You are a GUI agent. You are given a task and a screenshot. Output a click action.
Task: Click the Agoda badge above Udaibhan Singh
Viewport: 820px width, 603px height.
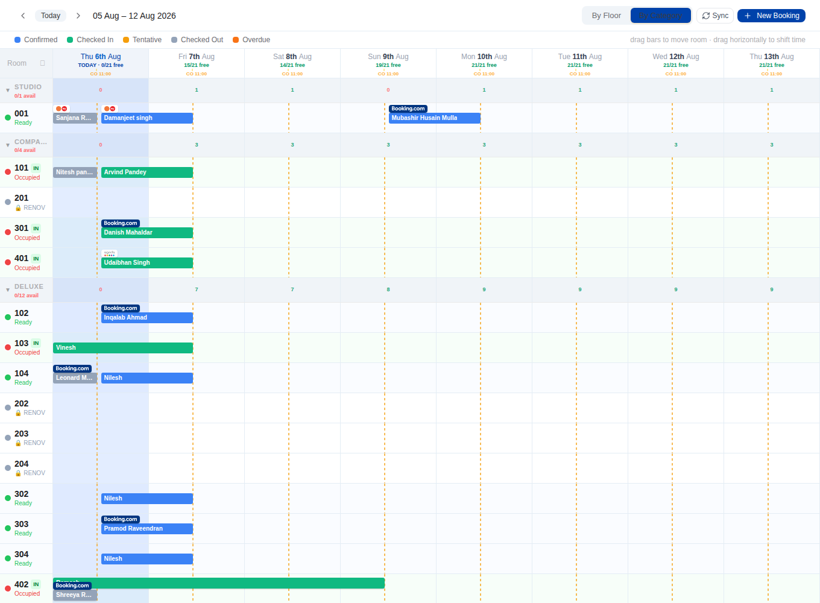point(110,253)
